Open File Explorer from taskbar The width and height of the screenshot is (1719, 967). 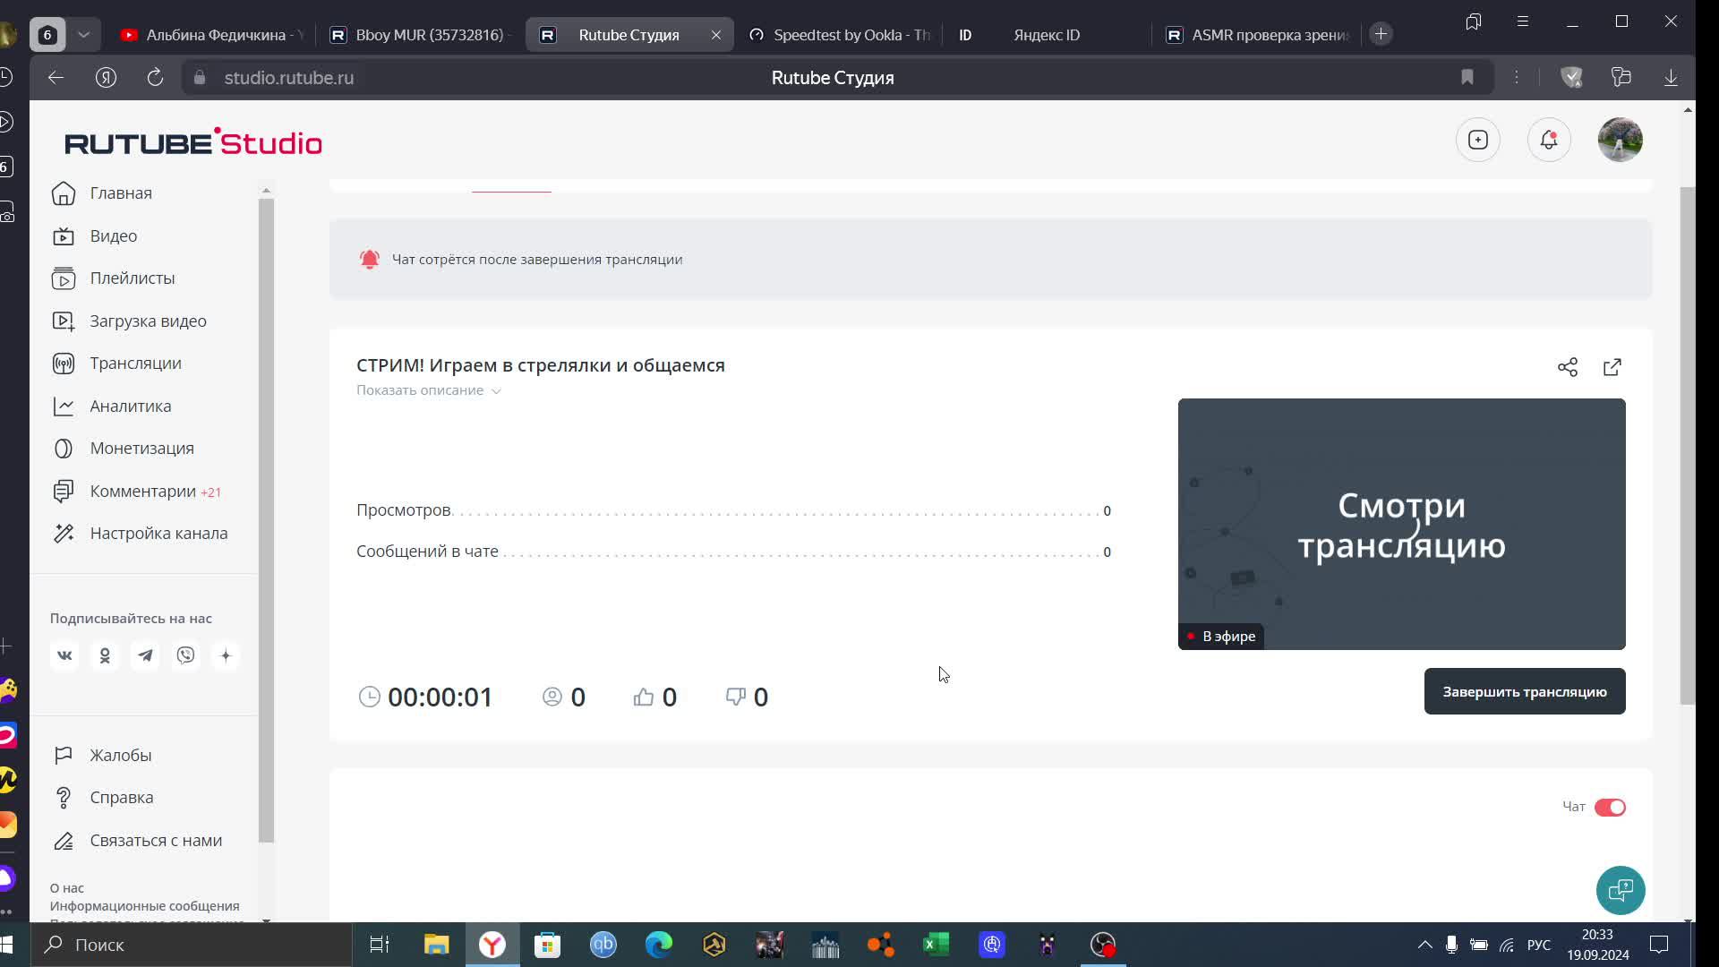436,945
